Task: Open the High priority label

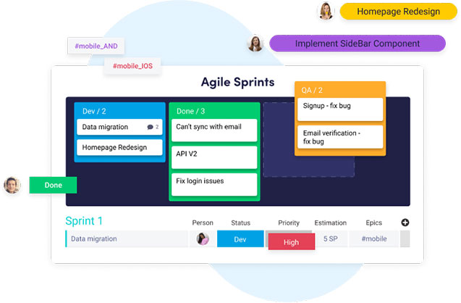Action: [291, 242]
